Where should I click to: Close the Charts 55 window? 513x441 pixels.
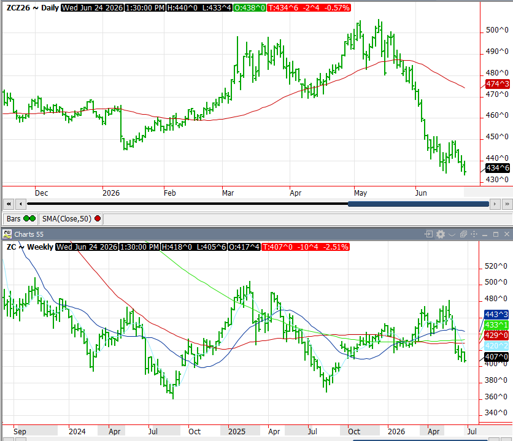tap(507, 234)
